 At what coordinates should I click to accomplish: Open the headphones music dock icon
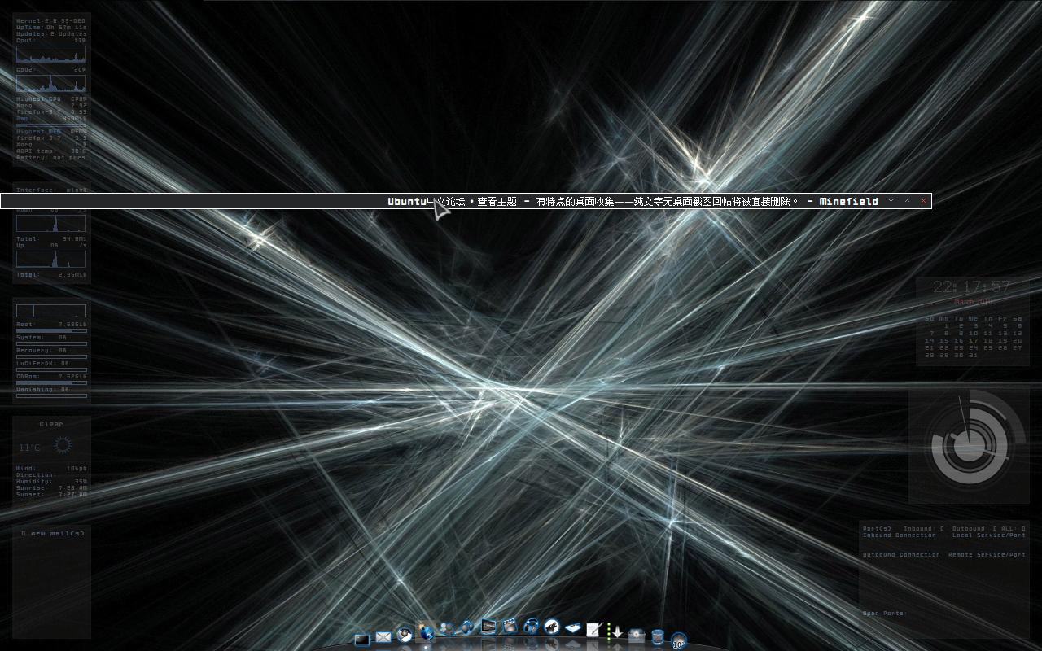tap(531, 627)
